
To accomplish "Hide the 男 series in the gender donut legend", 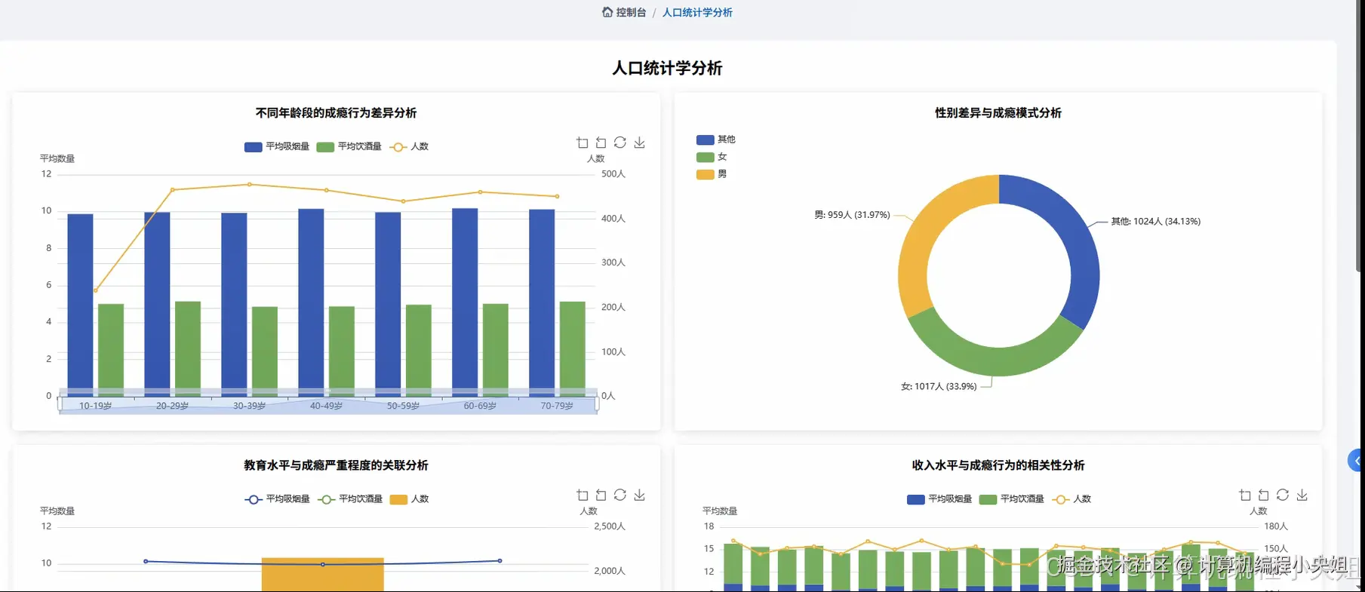I will tap(712, 174).
